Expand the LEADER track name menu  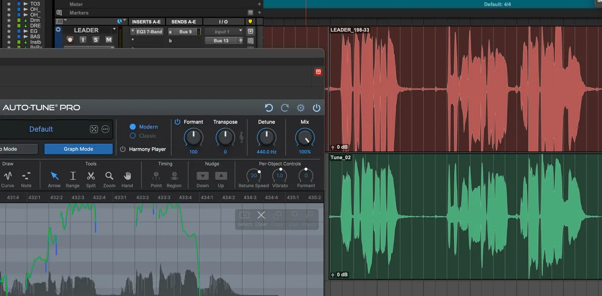pos(114,30)
